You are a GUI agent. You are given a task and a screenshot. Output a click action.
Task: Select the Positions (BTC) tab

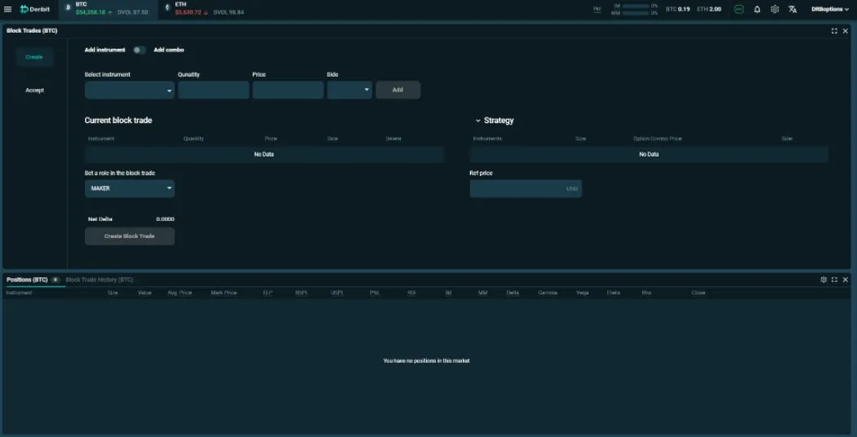click(27, 280)
